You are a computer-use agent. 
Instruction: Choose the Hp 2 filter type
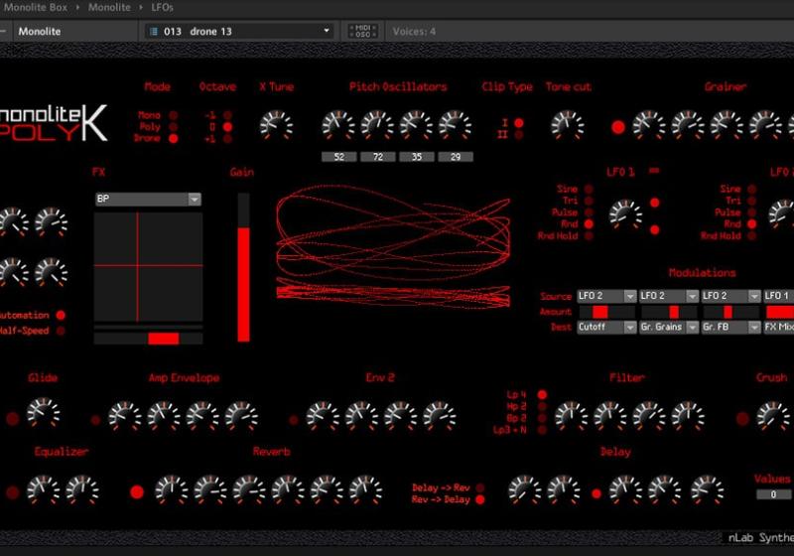[542, 406]
